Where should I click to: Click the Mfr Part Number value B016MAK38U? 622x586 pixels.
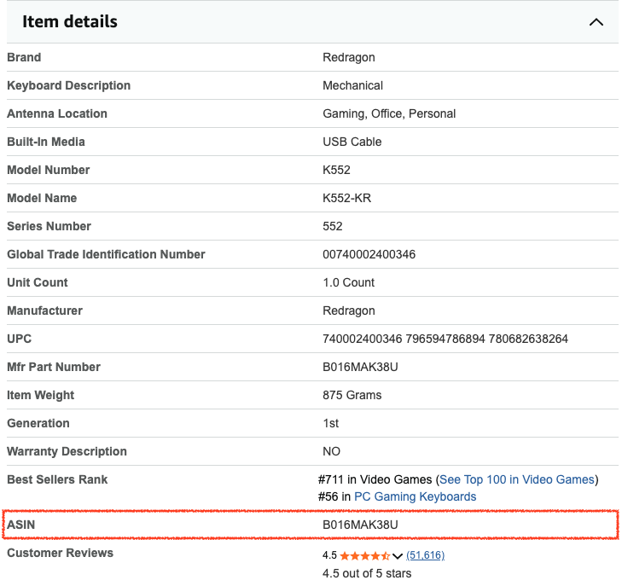click(360, 367)
